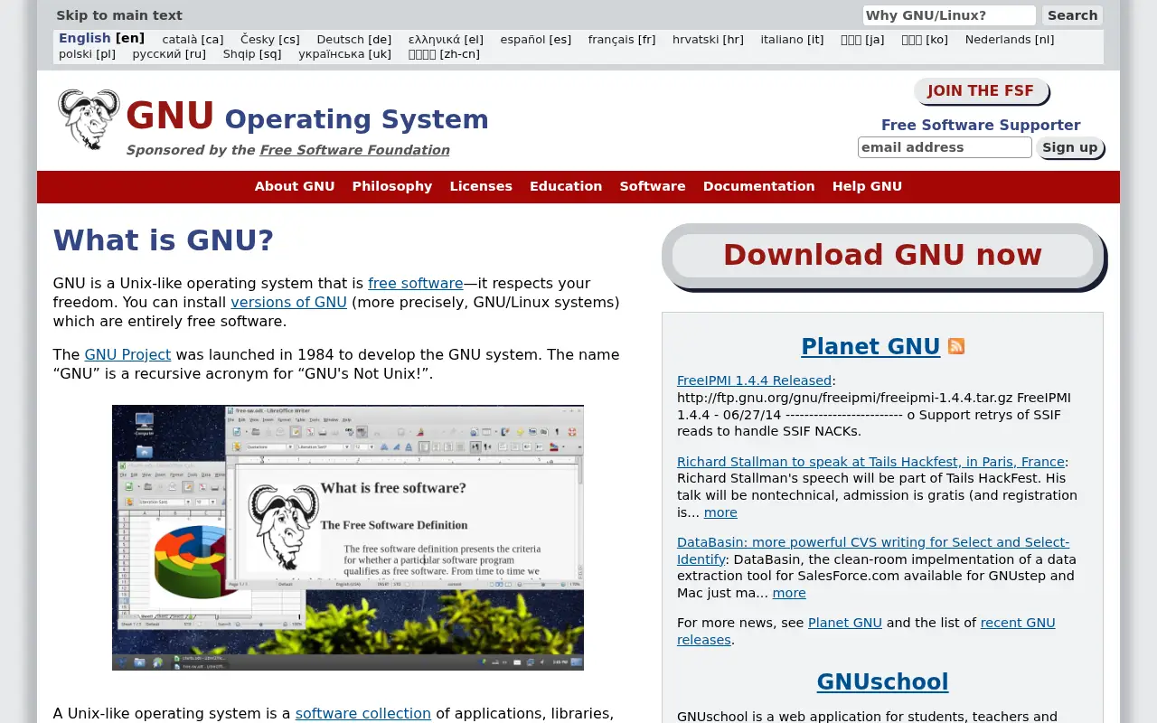Switch language to español [es]
This screenshot has width=1157, height=723.
point(536,40)
